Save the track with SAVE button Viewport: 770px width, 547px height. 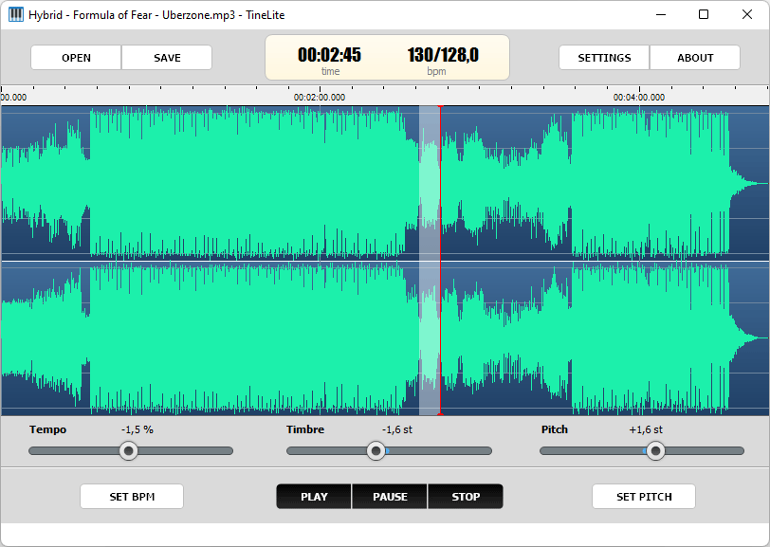(167, 58)
